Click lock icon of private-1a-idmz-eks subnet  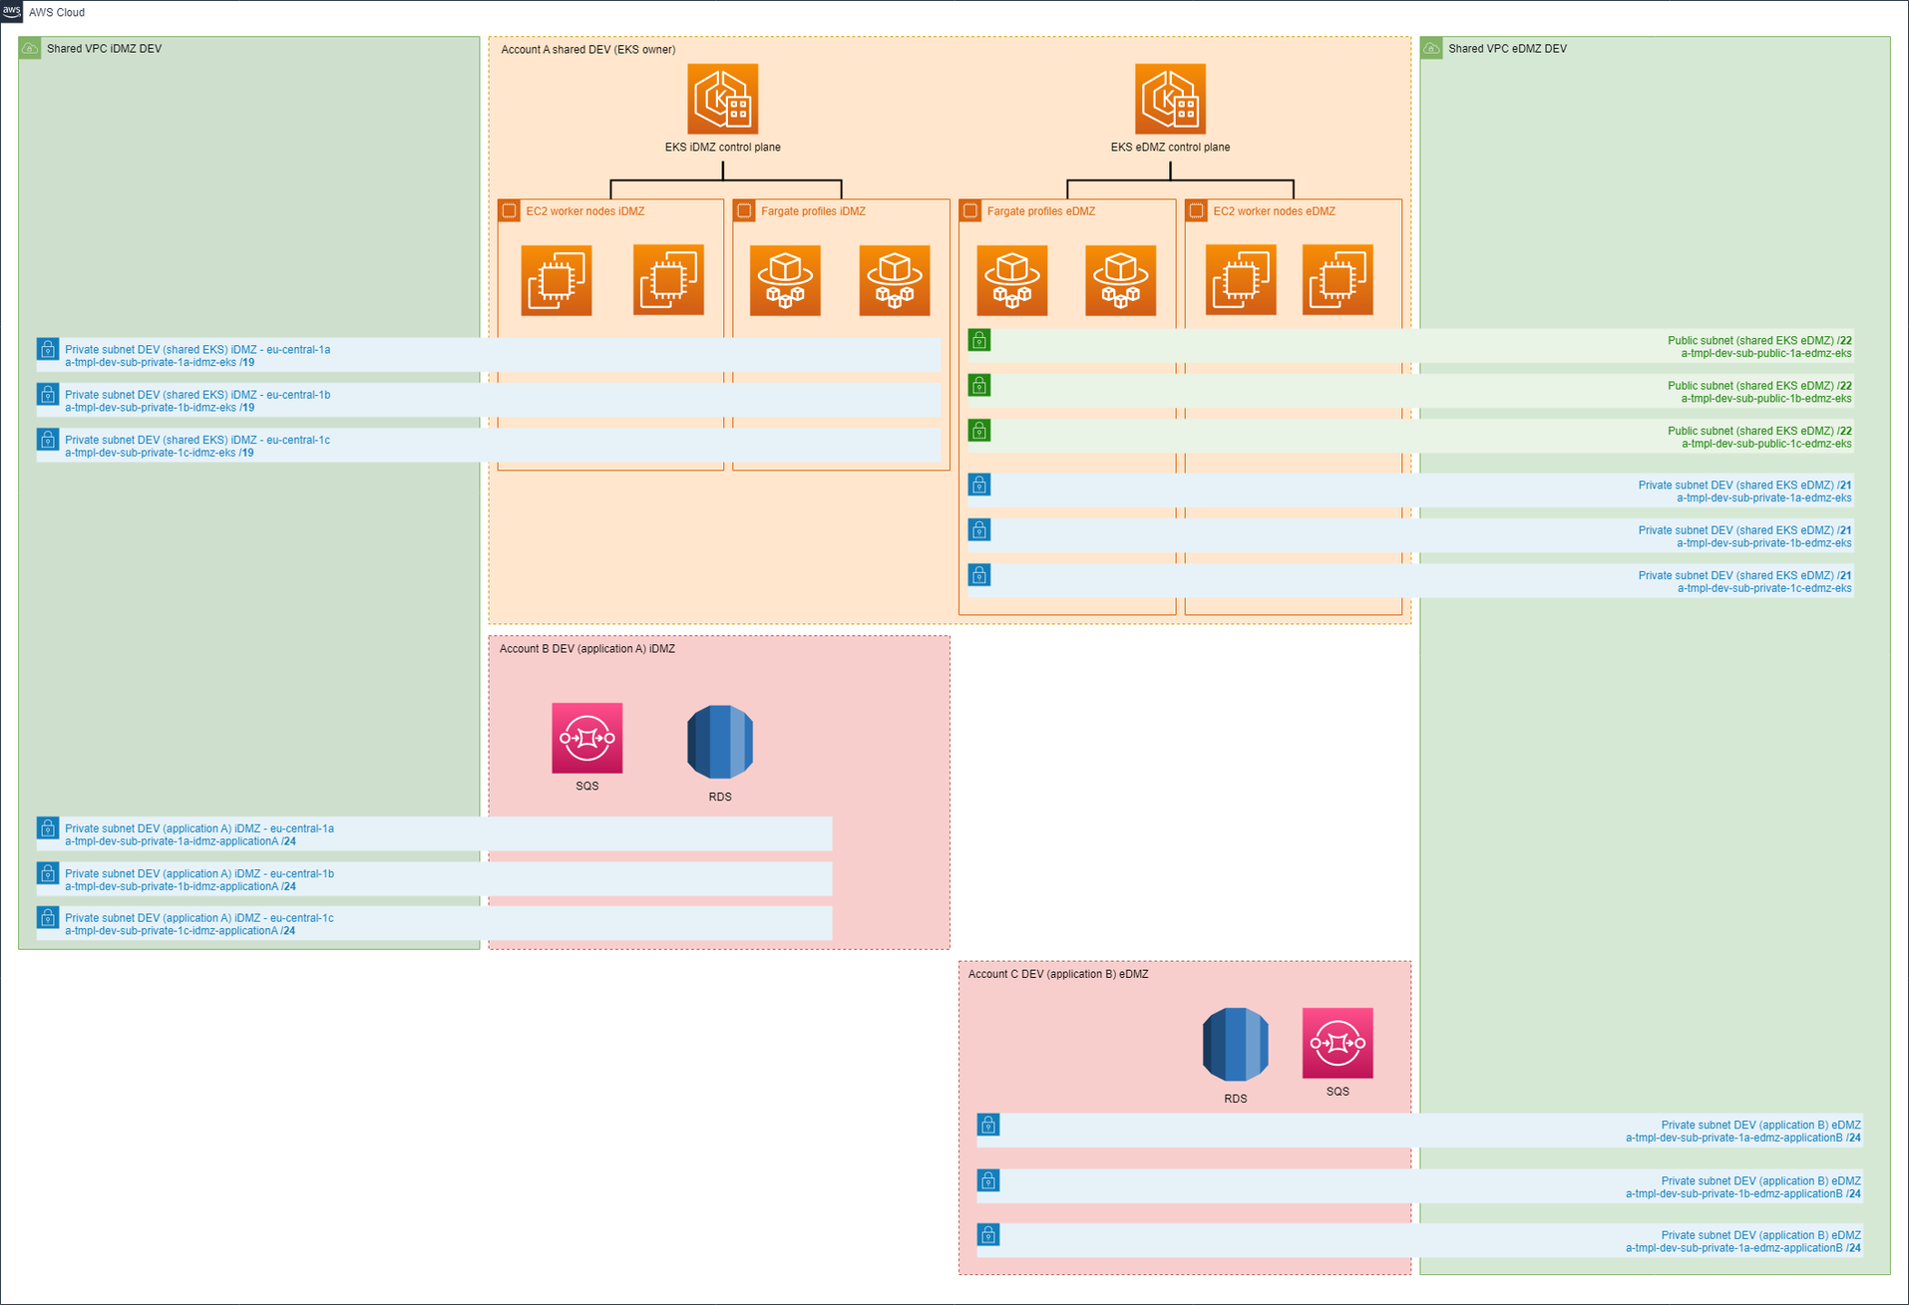coord(47,349)
